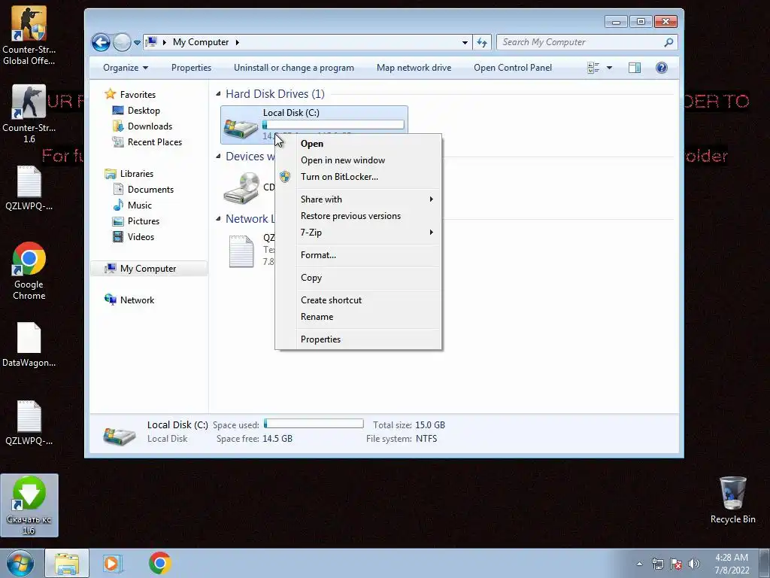Click Open Control Panel
The height and width of the screenshot is (578, 770).
513,68
